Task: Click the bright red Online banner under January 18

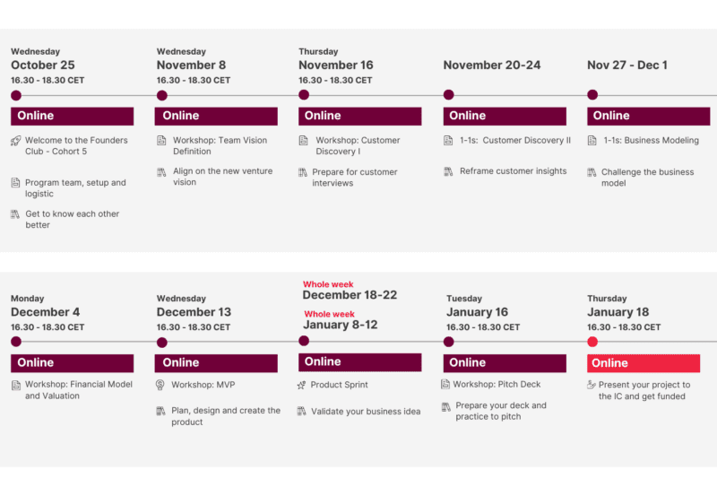Action: 644,363
